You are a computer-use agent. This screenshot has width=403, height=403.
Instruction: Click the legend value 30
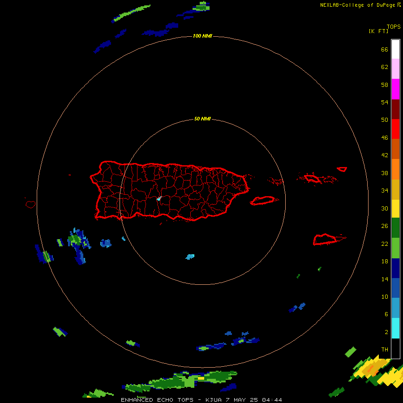point(385,208)
